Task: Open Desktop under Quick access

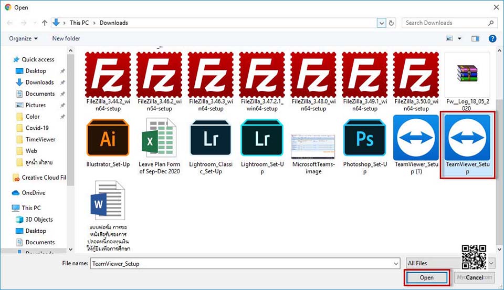Action: [31, 71]
